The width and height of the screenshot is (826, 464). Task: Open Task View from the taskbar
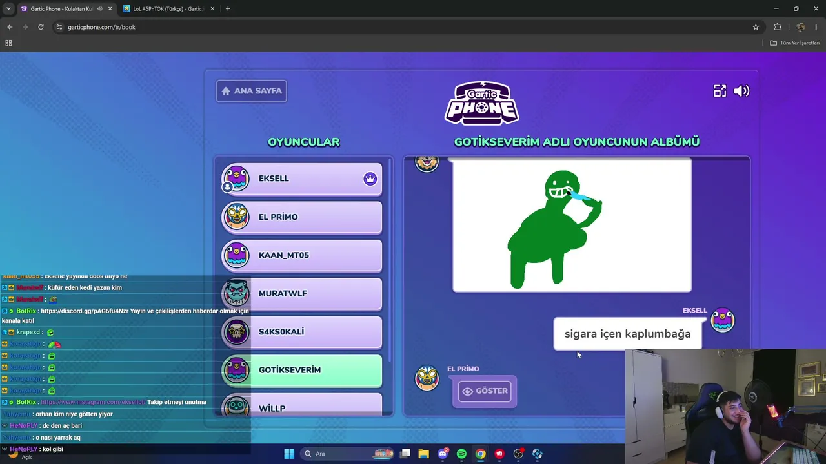coord(405,454)
